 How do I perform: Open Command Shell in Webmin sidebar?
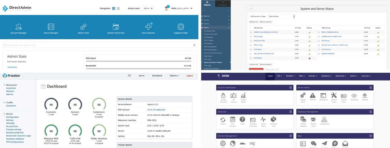click(209, 31)
